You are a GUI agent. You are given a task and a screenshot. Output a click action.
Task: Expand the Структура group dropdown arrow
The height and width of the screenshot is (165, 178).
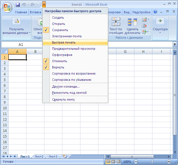(160, 33)
